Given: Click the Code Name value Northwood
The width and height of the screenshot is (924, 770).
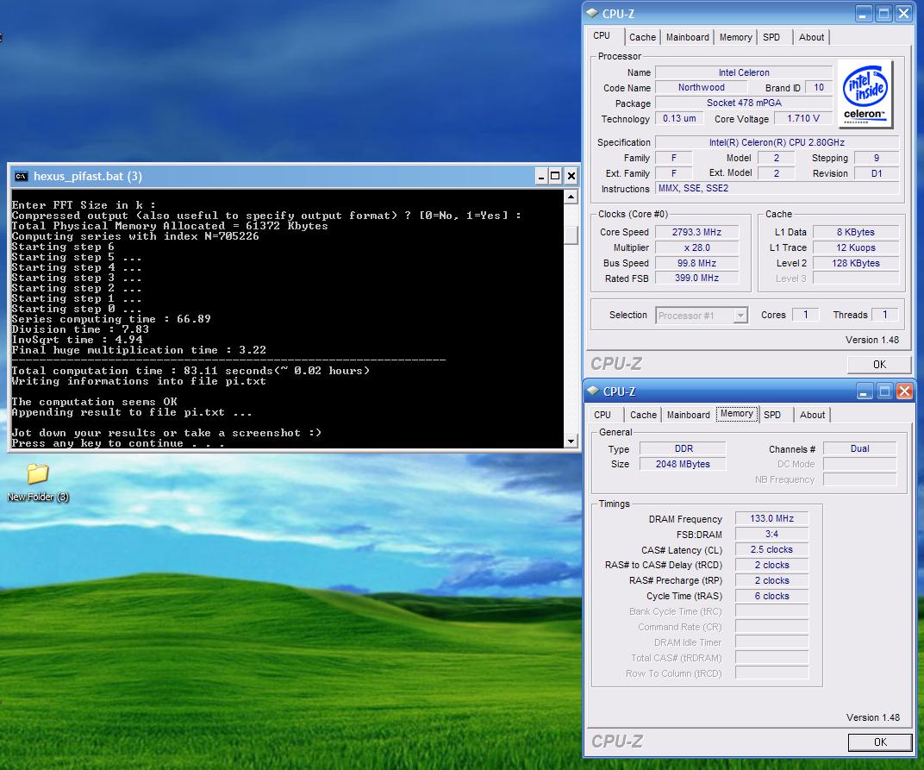Looking at the screenshot, I should pos(702,87).
